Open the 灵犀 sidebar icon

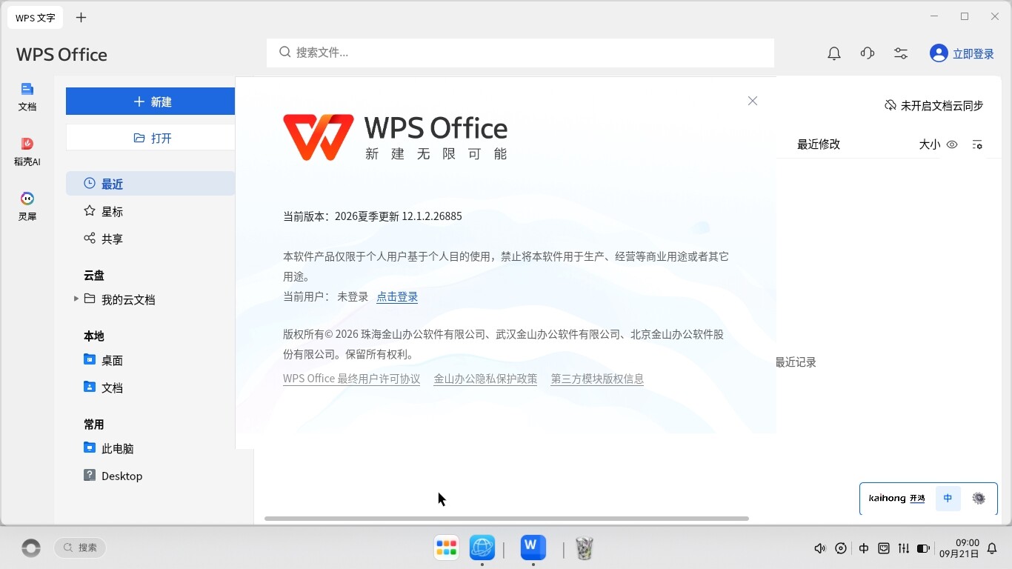point(27,206)
